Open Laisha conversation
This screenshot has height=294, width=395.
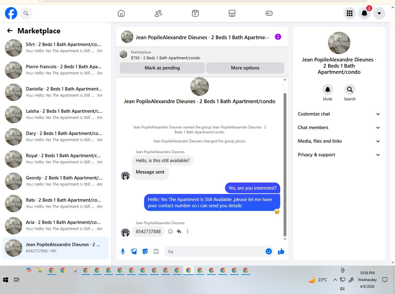pyautogui.click(x=56, y=115)
